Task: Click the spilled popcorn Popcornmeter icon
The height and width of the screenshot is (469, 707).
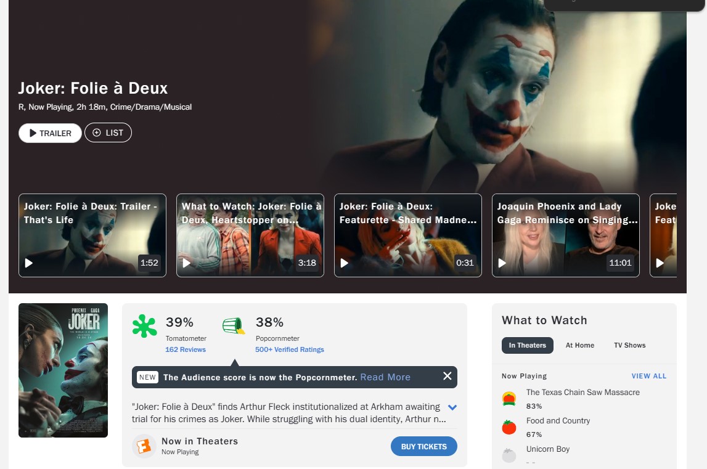Action: coord(234,325)
